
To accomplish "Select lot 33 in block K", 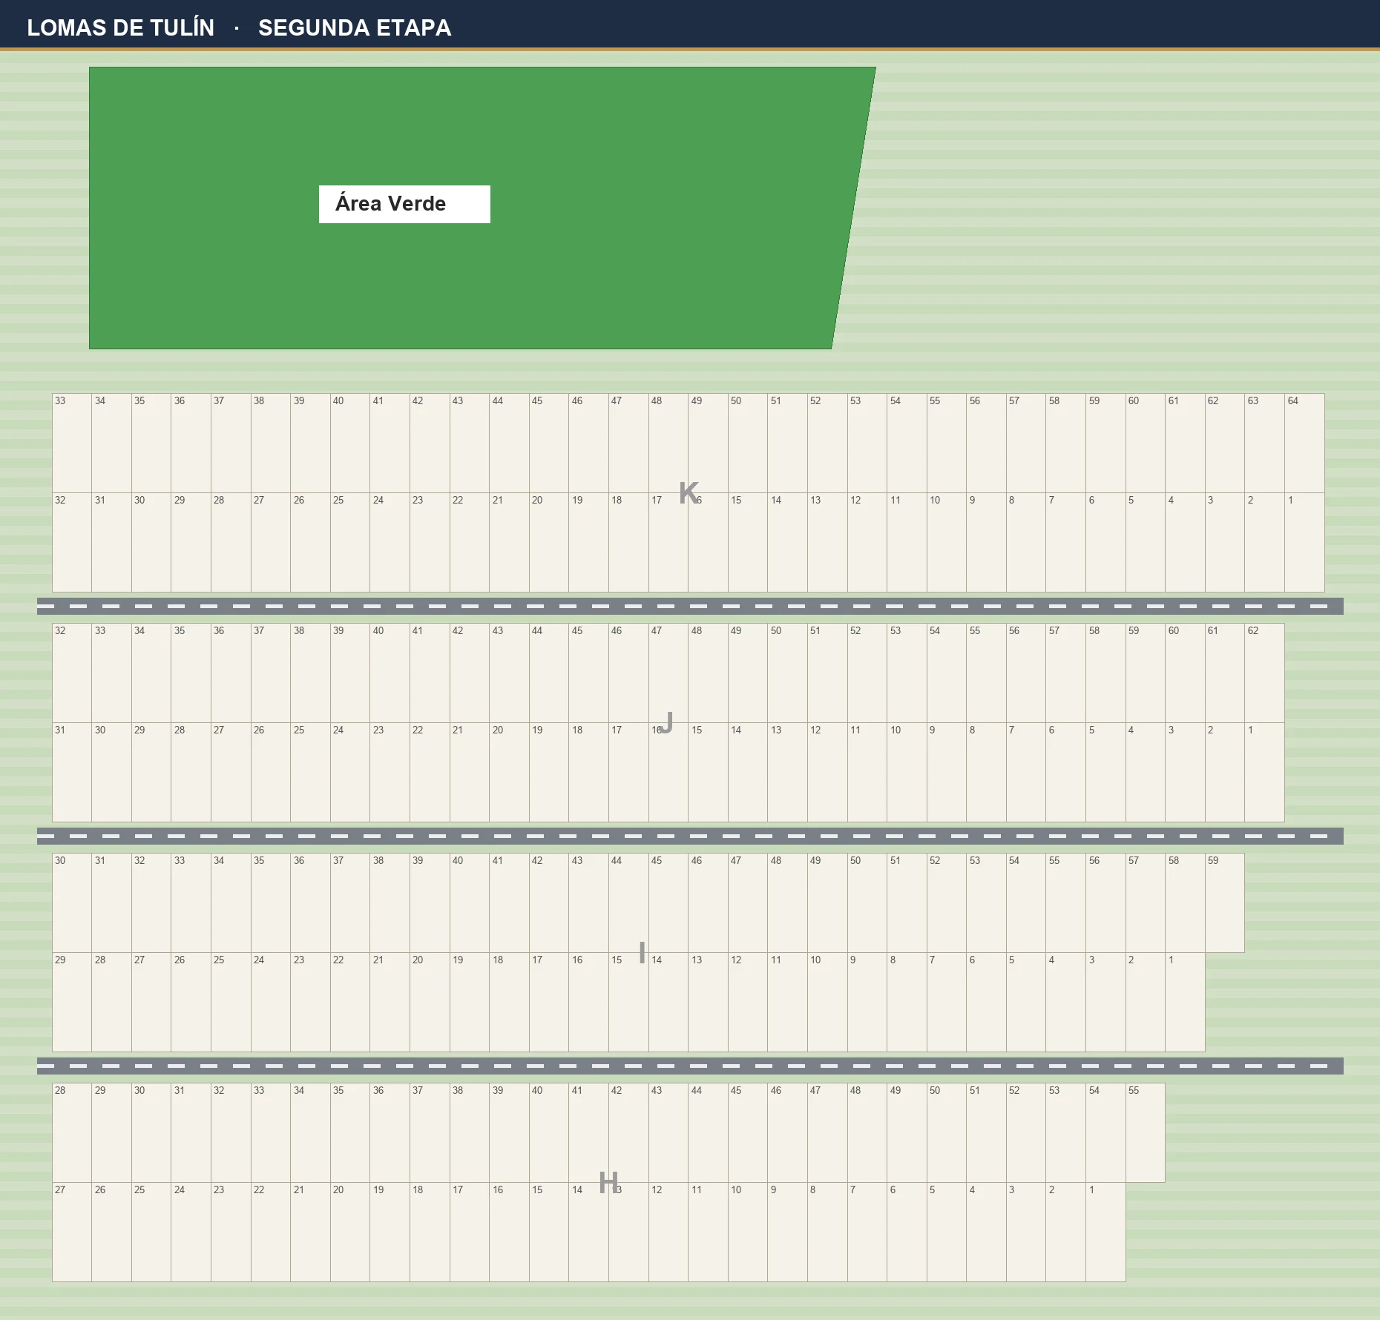I will pos(72,443).
